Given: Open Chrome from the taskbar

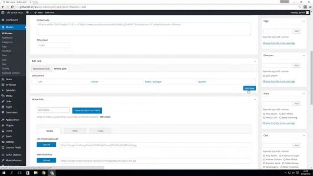Looking at the screenshot, I should pyautogui.click(x=44, y=173).
